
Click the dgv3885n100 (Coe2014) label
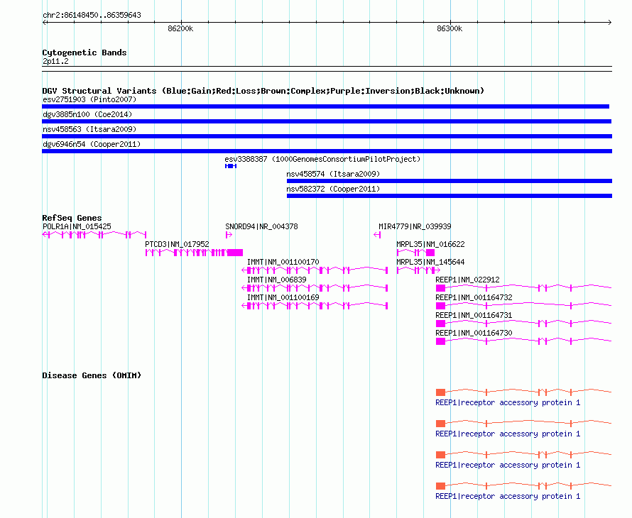87,114
